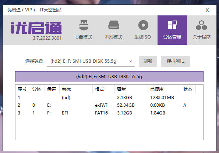Click the 卷标 column header

pos(76,89)
